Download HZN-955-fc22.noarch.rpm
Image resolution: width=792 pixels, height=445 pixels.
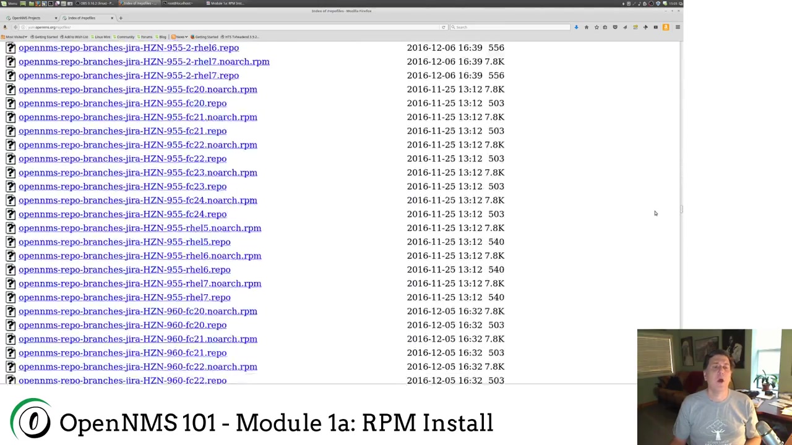[137, 145]
